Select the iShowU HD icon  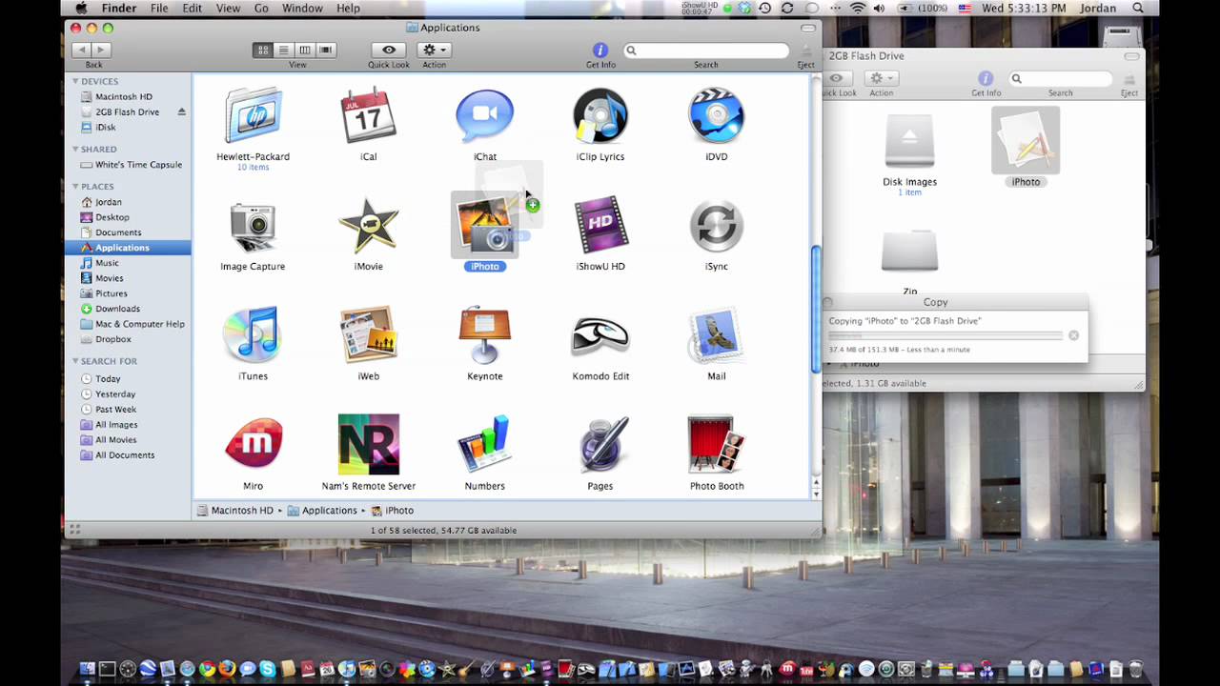[x=600, y=226]
